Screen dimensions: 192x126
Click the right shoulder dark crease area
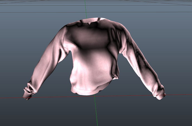click(117, 32)
